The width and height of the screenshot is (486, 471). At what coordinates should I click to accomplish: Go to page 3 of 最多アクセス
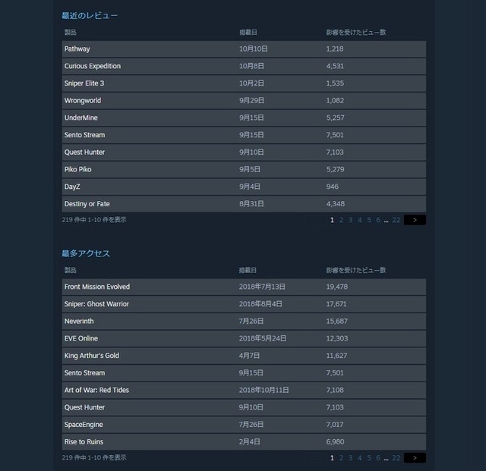tap(350, 458)
